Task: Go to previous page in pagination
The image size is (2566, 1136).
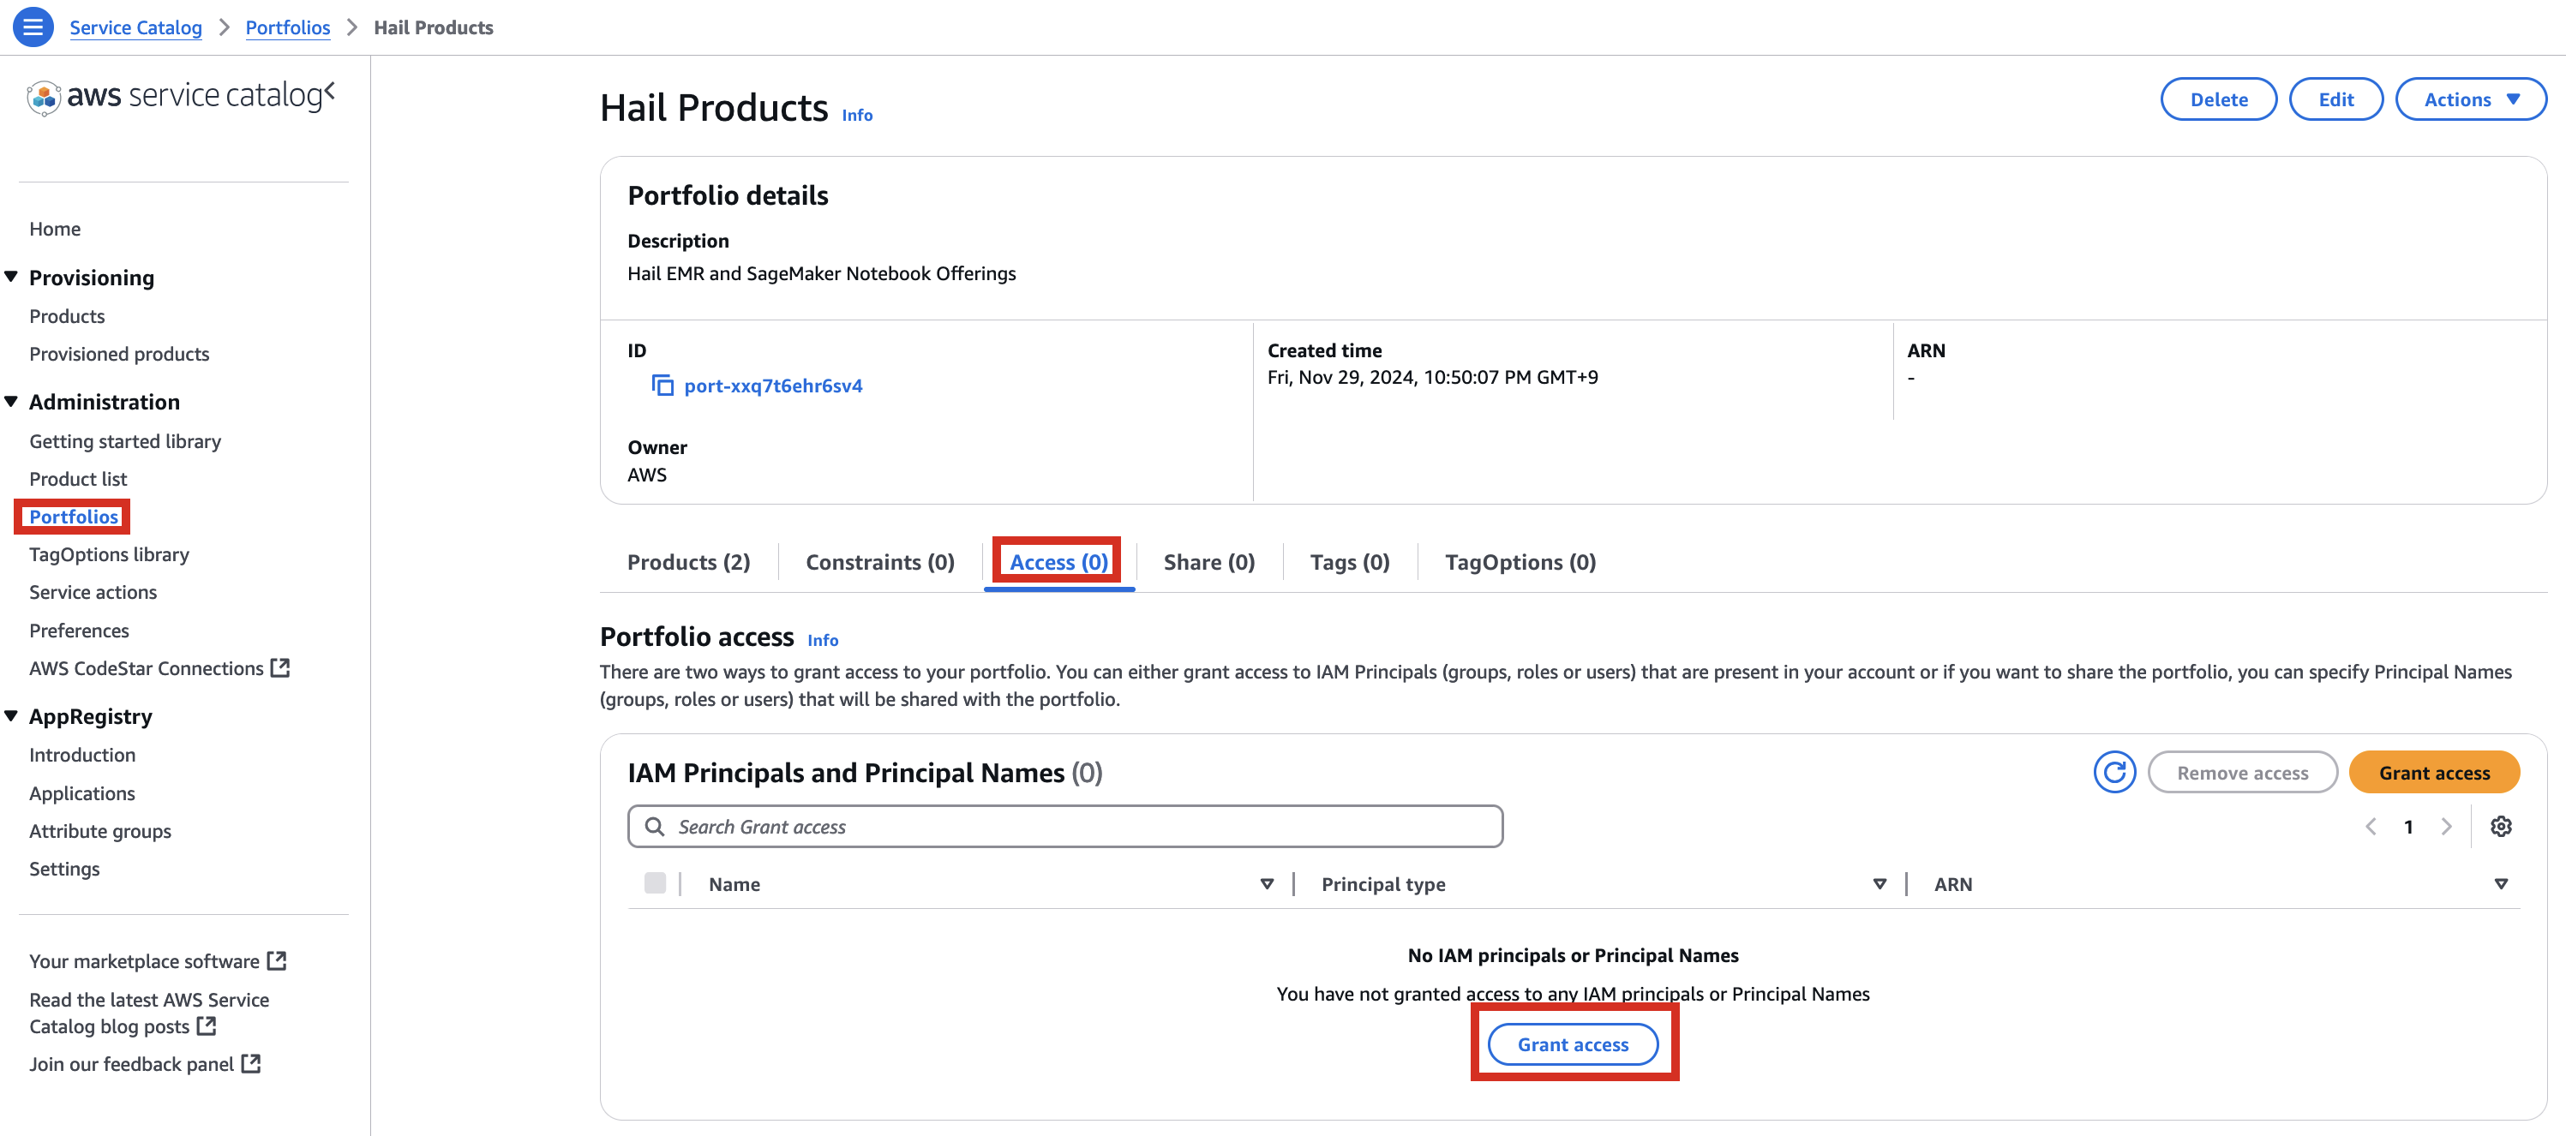Action: tap(2371, 827)
